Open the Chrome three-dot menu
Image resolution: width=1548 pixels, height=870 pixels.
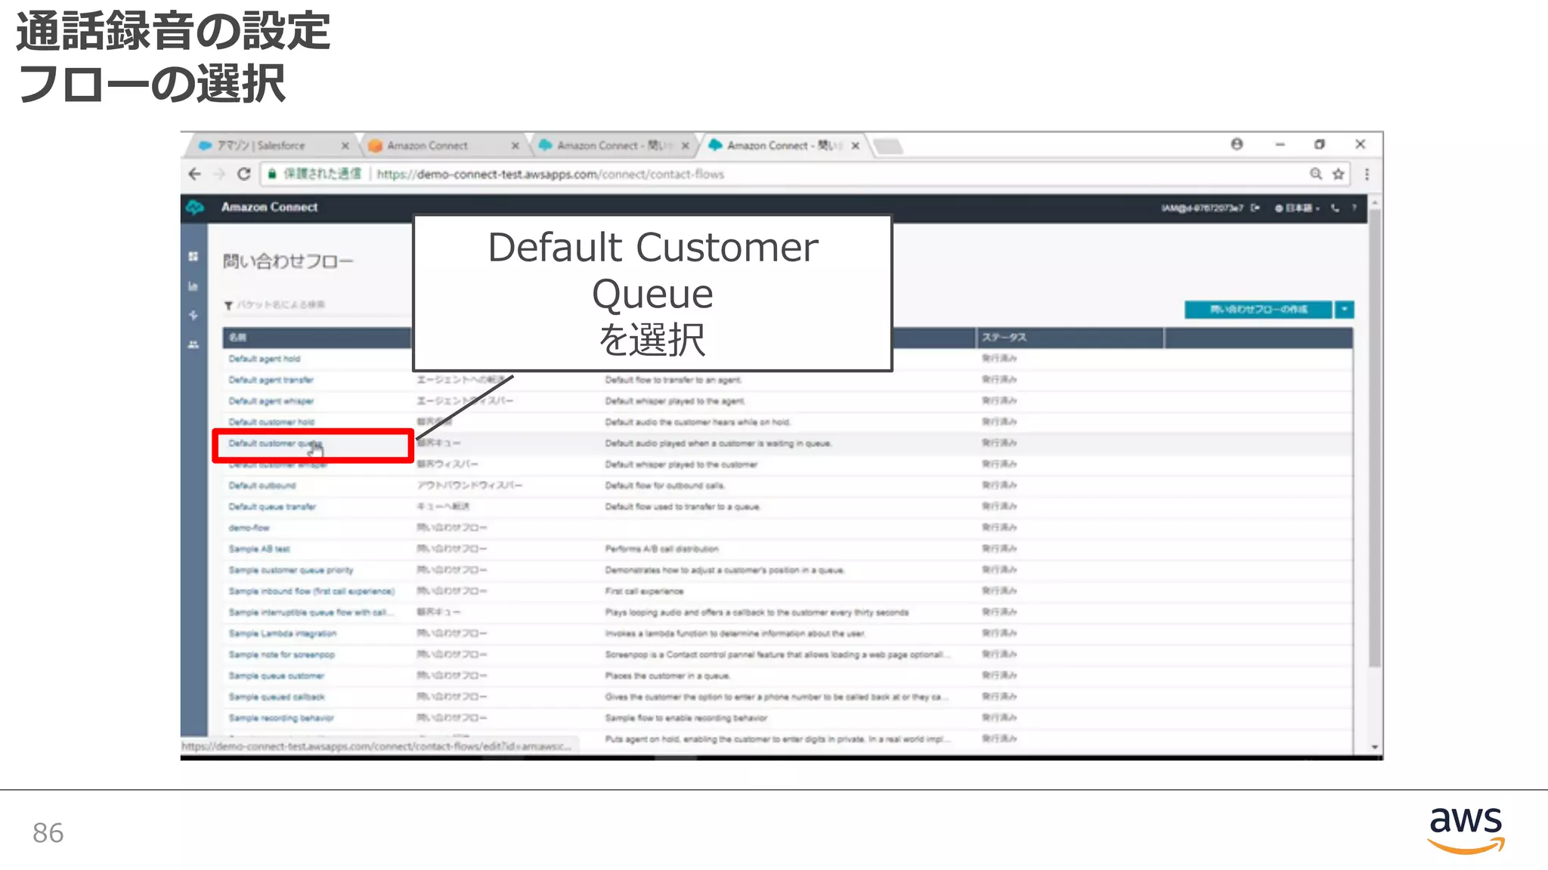tap(1367, 174)
